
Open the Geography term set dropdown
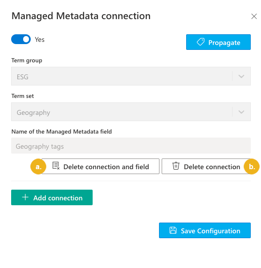131,112
